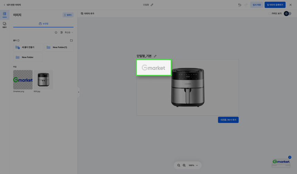The width and height of the screenshot is (297, 174).
Task: Click the undo arrow icon
Action: pyautogui.click(x=240, y=5)
